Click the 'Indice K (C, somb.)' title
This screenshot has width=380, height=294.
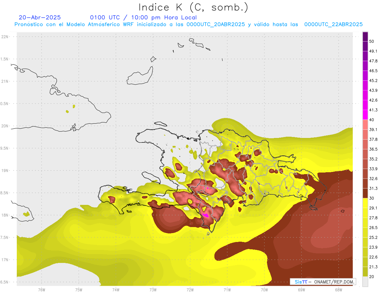click(193, 7)
